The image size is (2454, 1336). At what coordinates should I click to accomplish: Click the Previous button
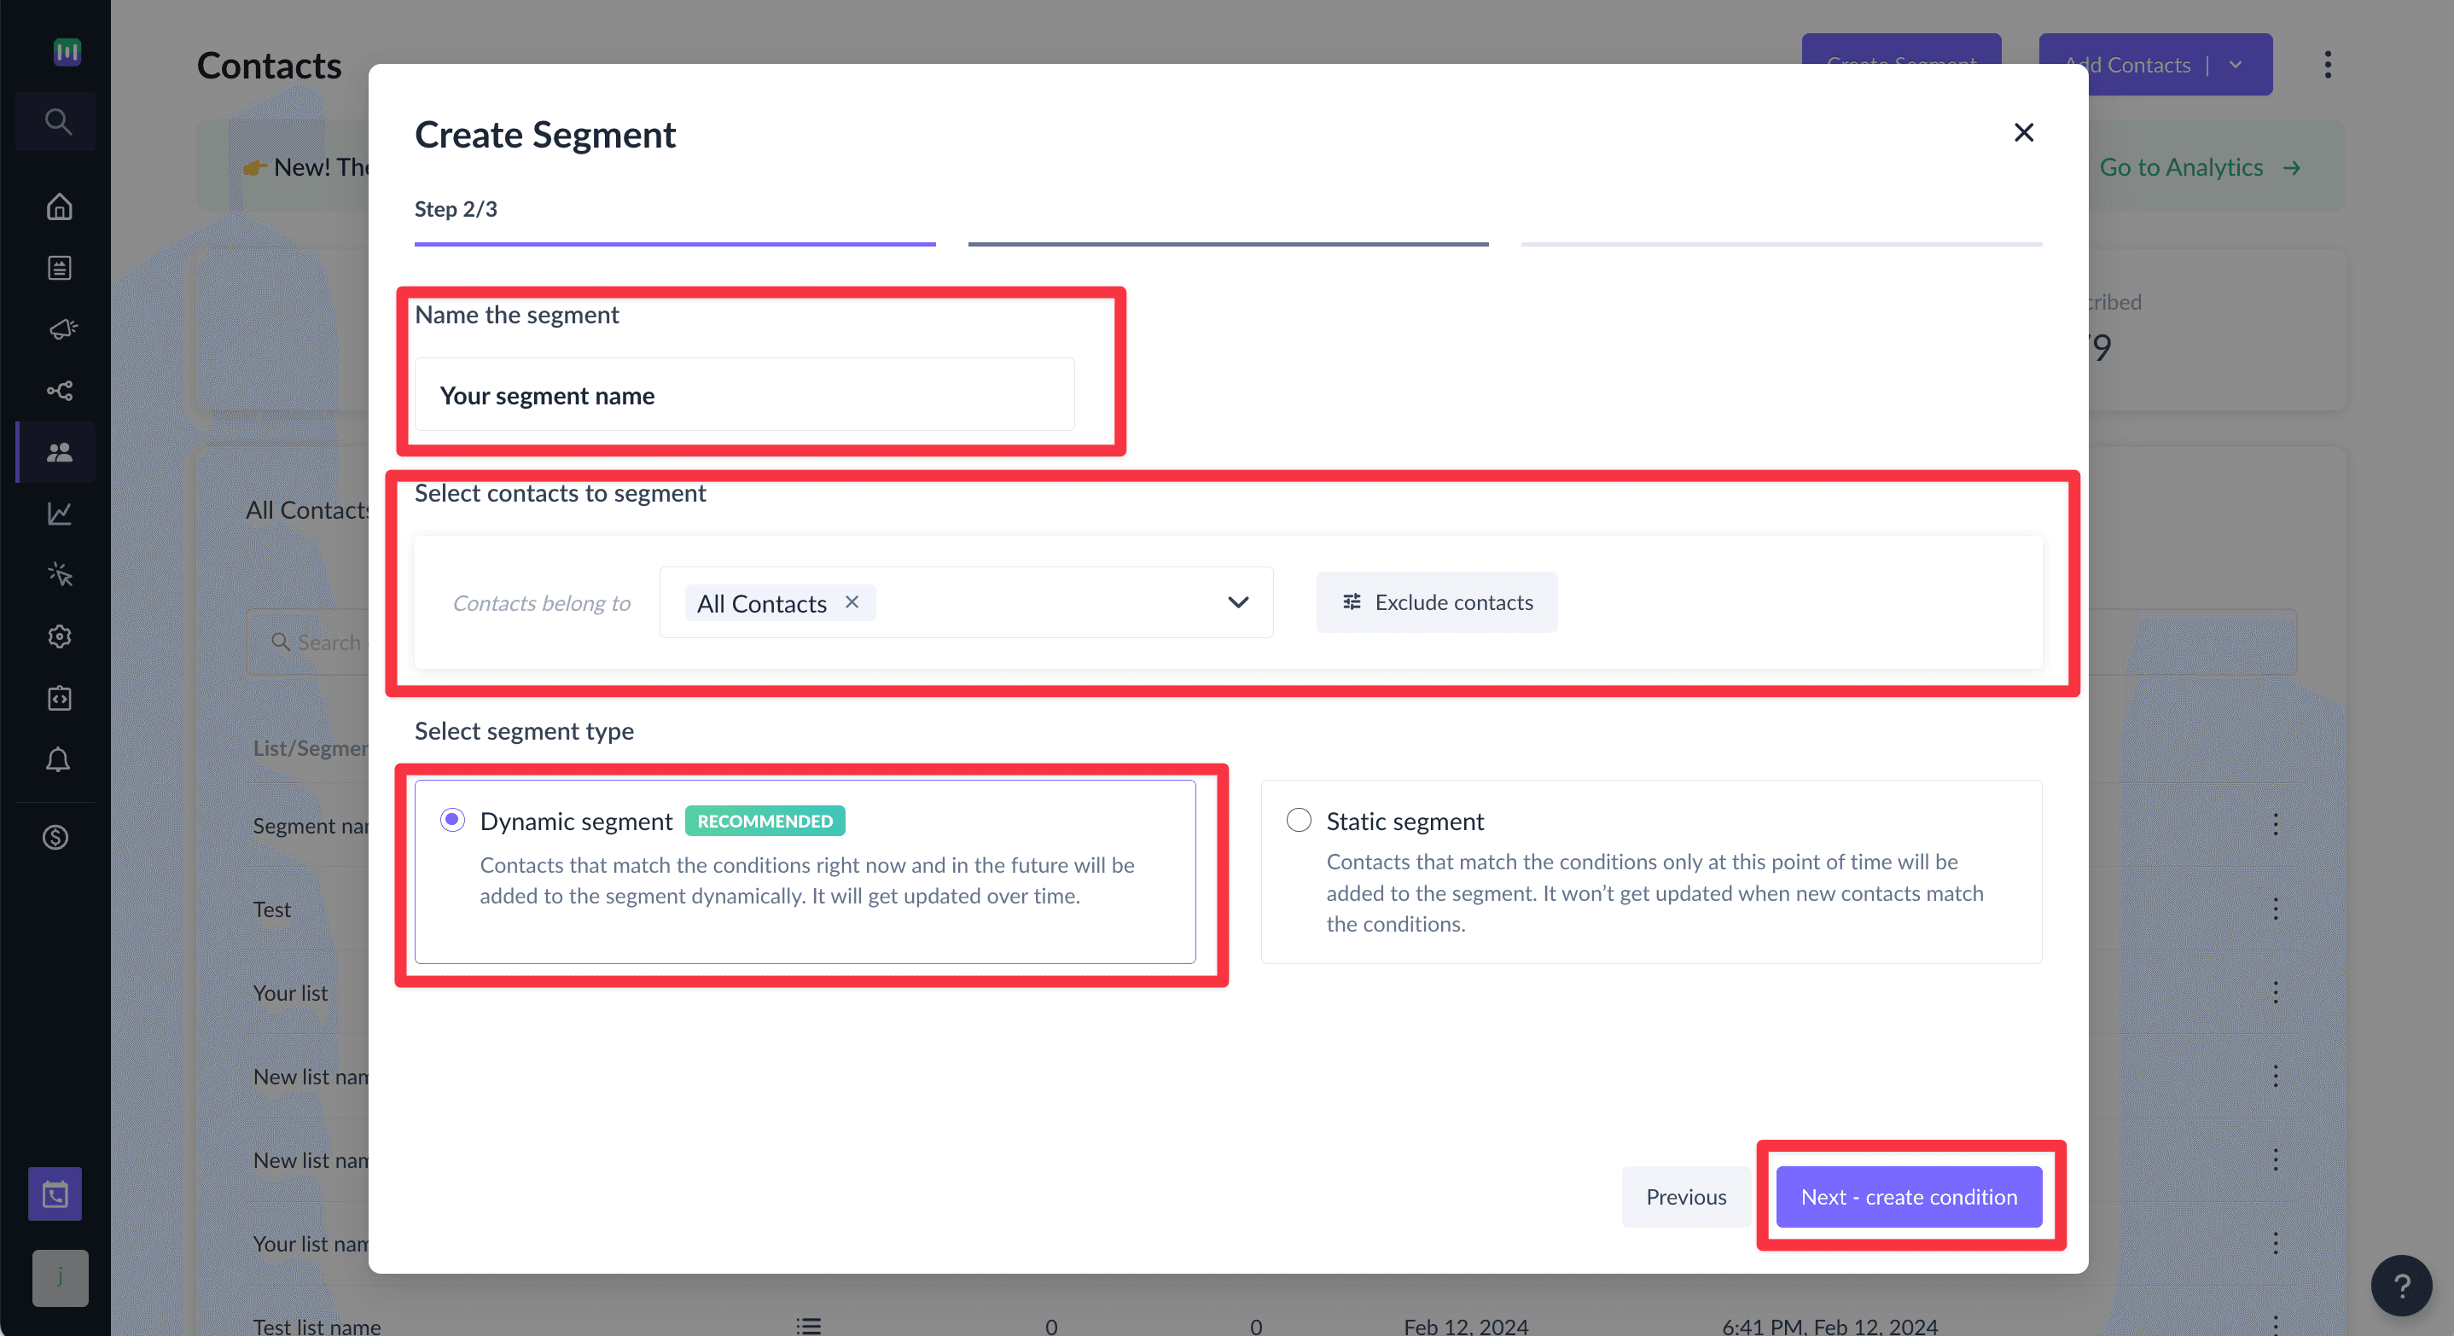(1685, 1197)
